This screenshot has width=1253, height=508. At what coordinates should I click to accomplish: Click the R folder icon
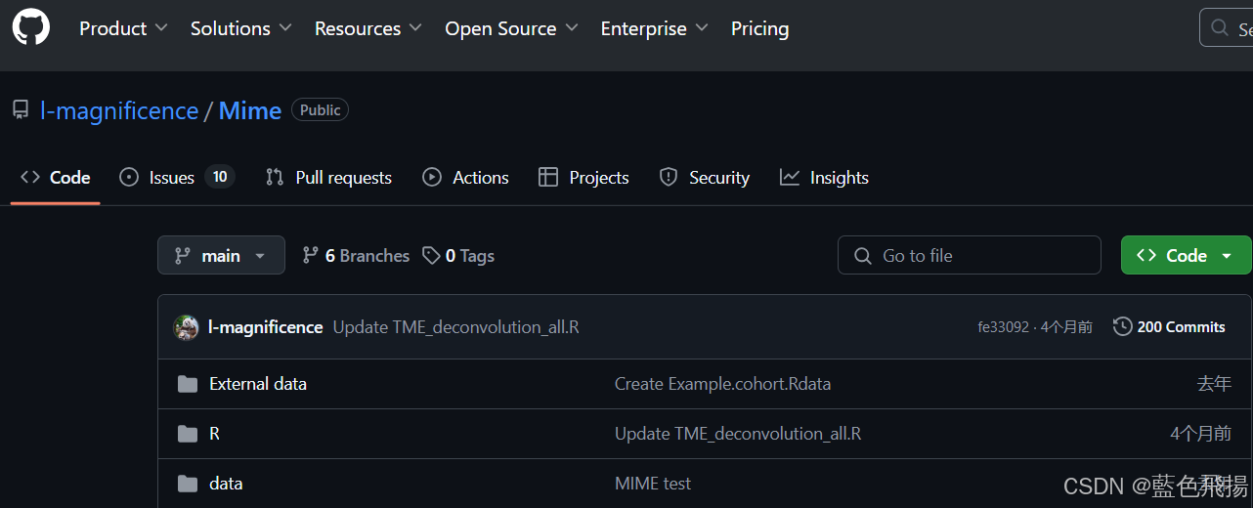[x=188, y=434]
